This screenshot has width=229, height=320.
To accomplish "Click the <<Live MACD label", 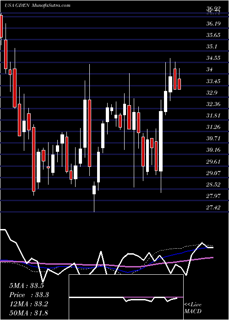I will pyautogui.click(x=193, y=308).
